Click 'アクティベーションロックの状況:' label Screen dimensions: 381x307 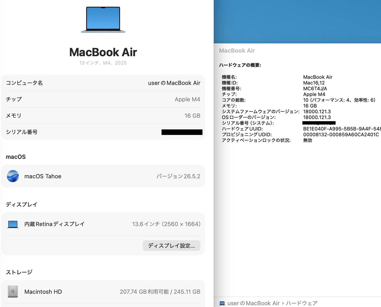256,140
